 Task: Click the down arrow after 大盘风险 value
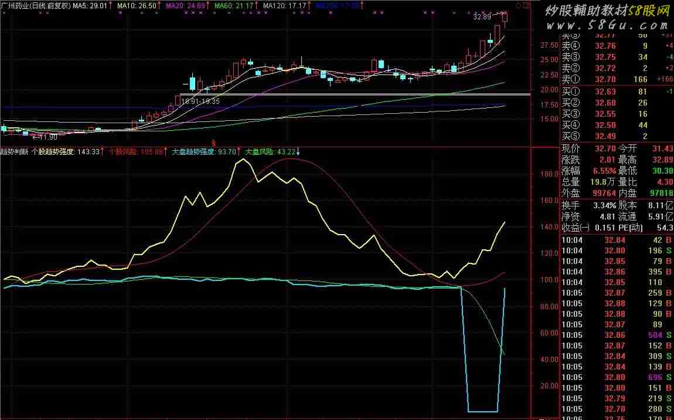[298, 151]
